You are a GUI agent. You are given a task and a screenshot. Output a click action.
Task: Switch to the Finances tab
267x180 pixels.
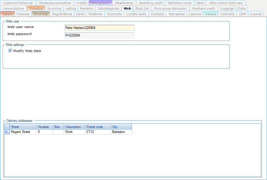coord(23,14)
